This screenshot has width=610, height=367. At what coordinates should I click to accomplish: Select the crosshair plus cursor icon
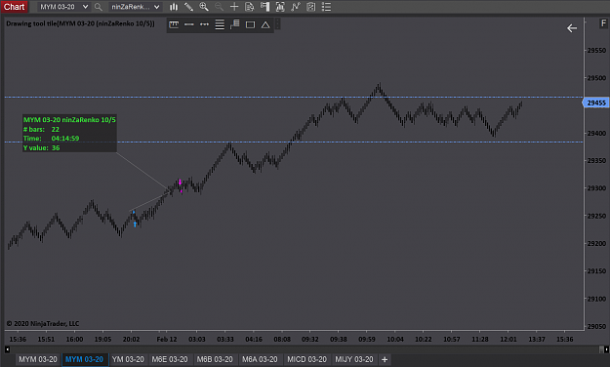pyautogui.click(x=234, y=7)
